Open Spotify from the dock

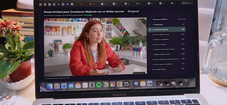click(99, 85)
